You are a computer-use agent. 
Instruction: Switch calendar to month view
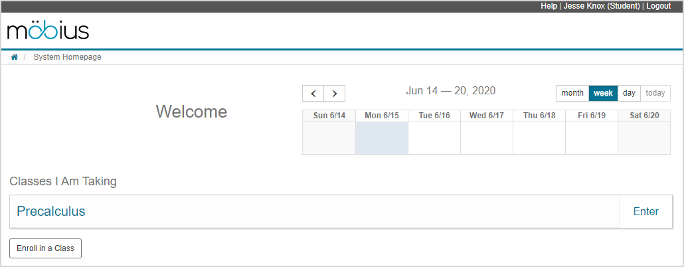tap(572, 94)
